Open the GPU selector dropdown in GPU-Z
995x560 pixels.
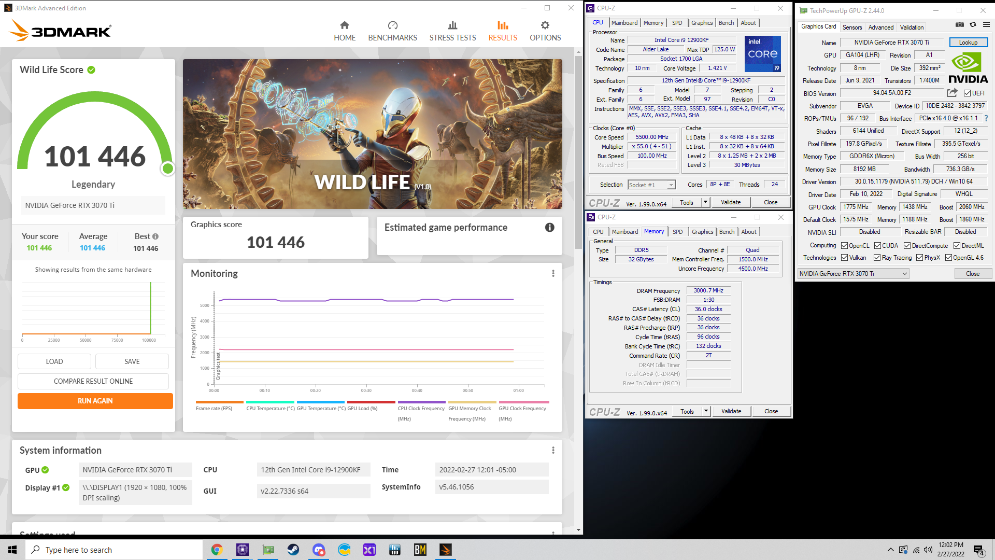(x=853, y=274)
